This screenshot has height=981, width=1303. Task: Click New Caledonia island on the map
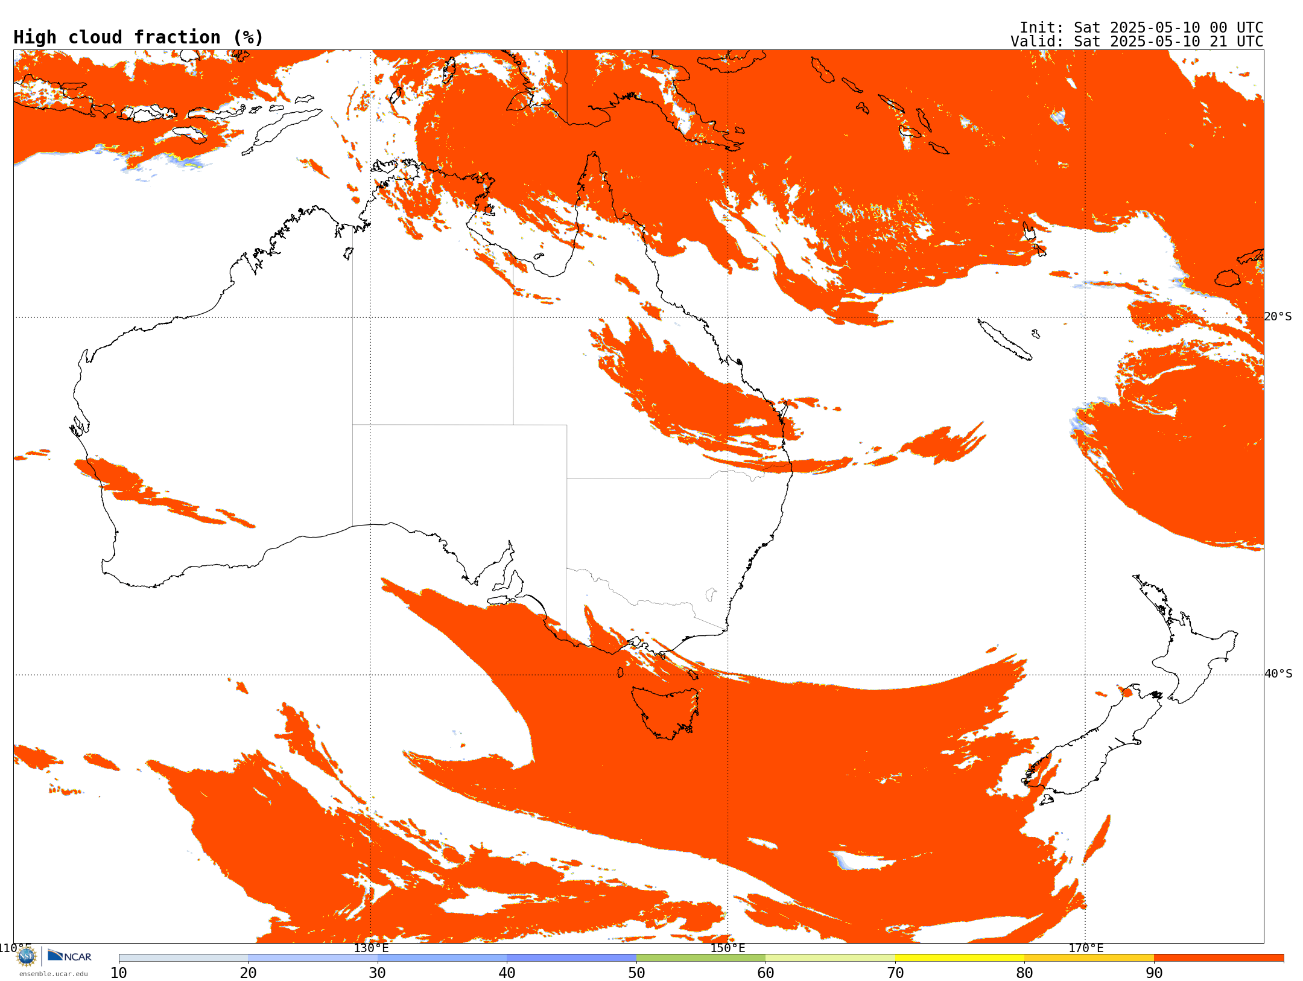tap(1004, 340)
